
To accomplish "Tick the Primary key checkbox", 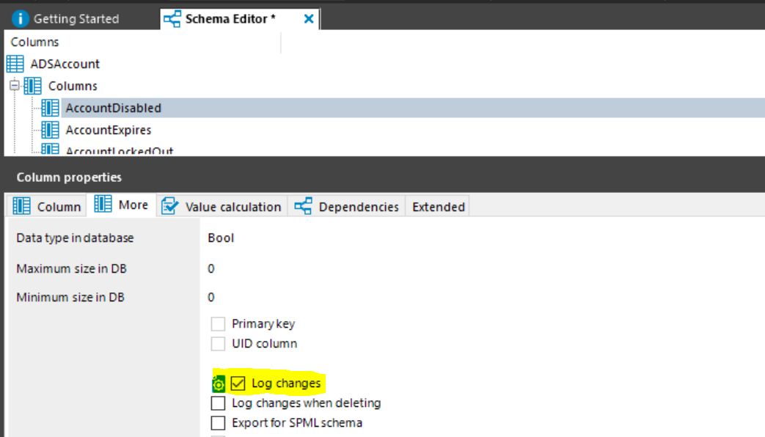I will 218,324.
